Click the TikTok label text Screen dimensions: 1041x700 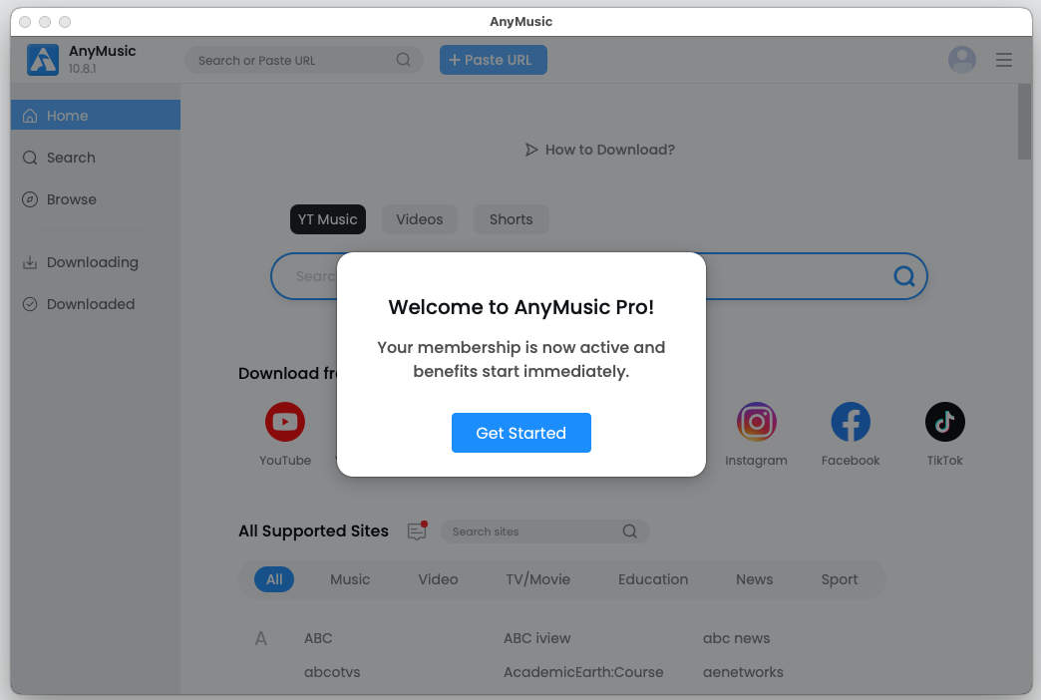coord(944,461)
